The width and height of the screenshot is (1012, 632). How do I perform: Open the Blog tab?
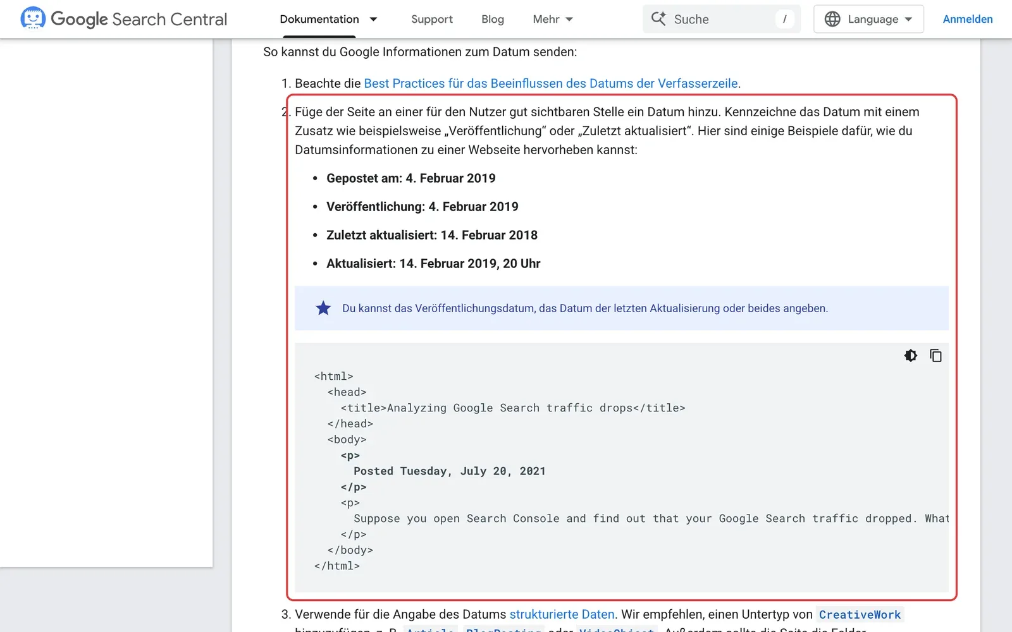[x=493, y=19]
